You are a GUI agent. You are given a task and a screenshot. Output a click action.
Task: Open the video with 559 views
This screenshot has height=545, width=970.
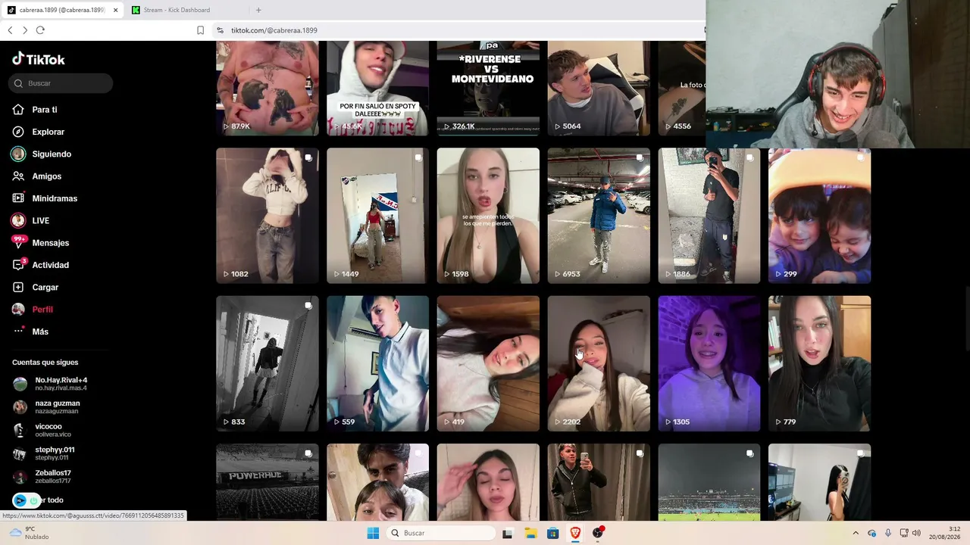coord(377,363)
